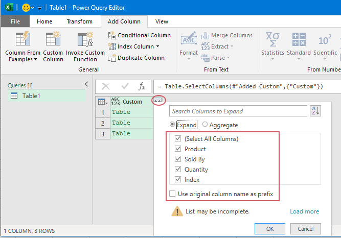This screenshot has width=341, height=238.
Task: Collapse the Queries pane with chevron
Action: pyautogui.click(x=86, y=84)
